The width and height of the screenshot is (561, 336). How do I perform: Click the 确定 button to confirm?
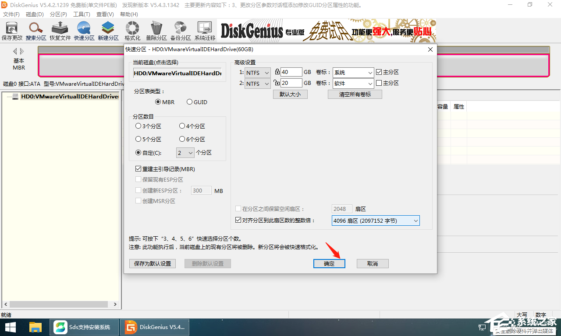(329, 264)
